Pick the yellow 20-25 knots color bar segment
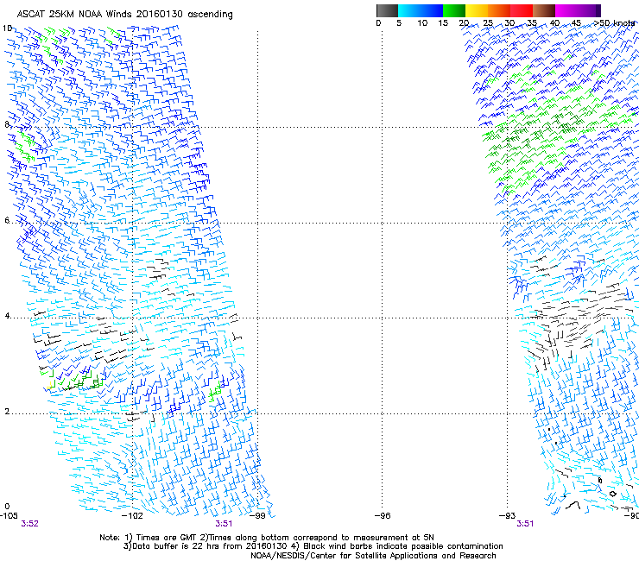 477,10
